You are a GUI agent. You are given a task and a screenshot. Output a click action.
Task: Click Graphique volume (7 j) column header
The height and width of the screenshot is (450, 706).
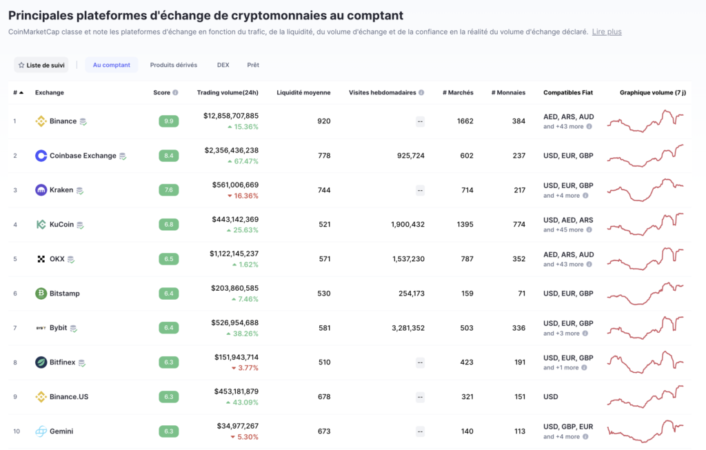coord(653,93)
